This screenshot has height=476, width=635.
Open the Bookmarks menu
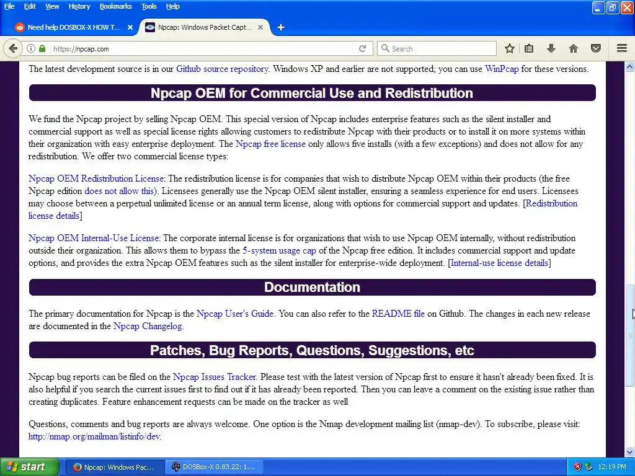pyautogui.click(x=115, y=6)
